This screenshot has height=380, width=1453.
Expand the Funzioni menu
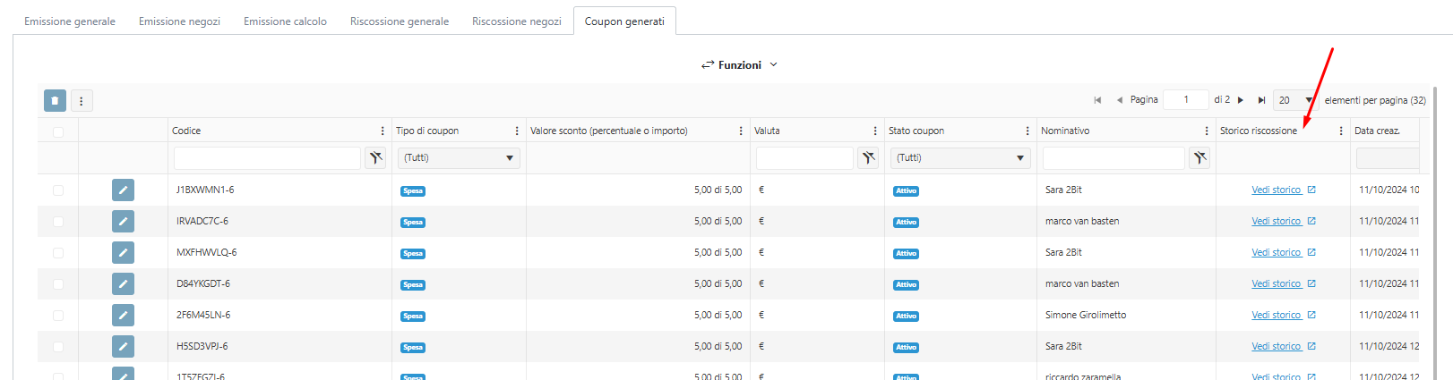pos(739,64)
